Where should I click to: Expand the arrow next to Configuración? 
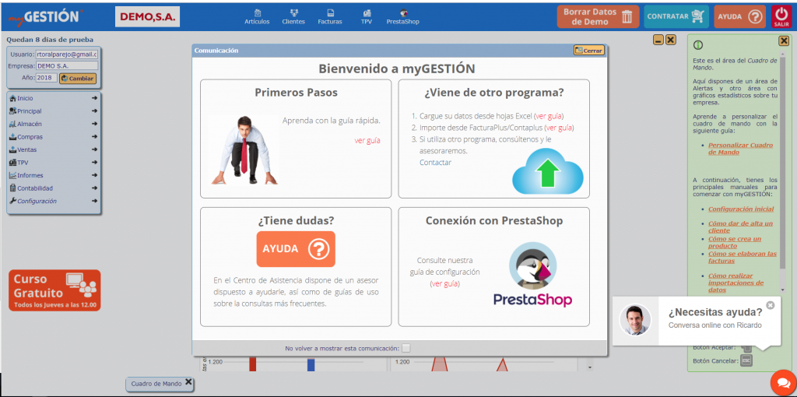point(94,201)
